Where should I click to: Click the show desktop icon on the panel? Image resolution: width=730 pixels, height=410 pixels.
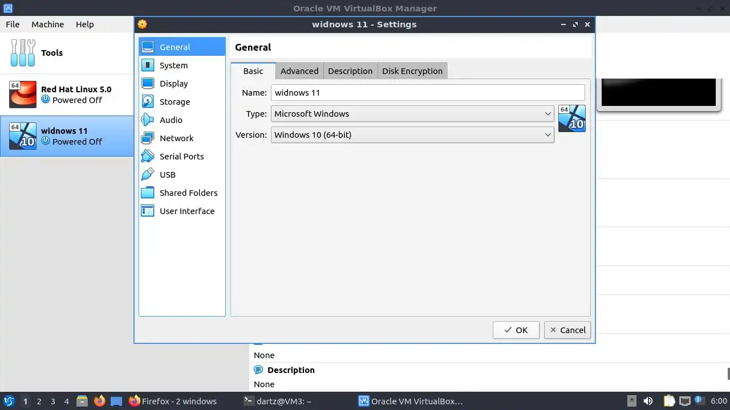tap(116, 401)
